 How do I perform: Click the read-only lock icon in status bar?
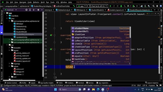157,85
